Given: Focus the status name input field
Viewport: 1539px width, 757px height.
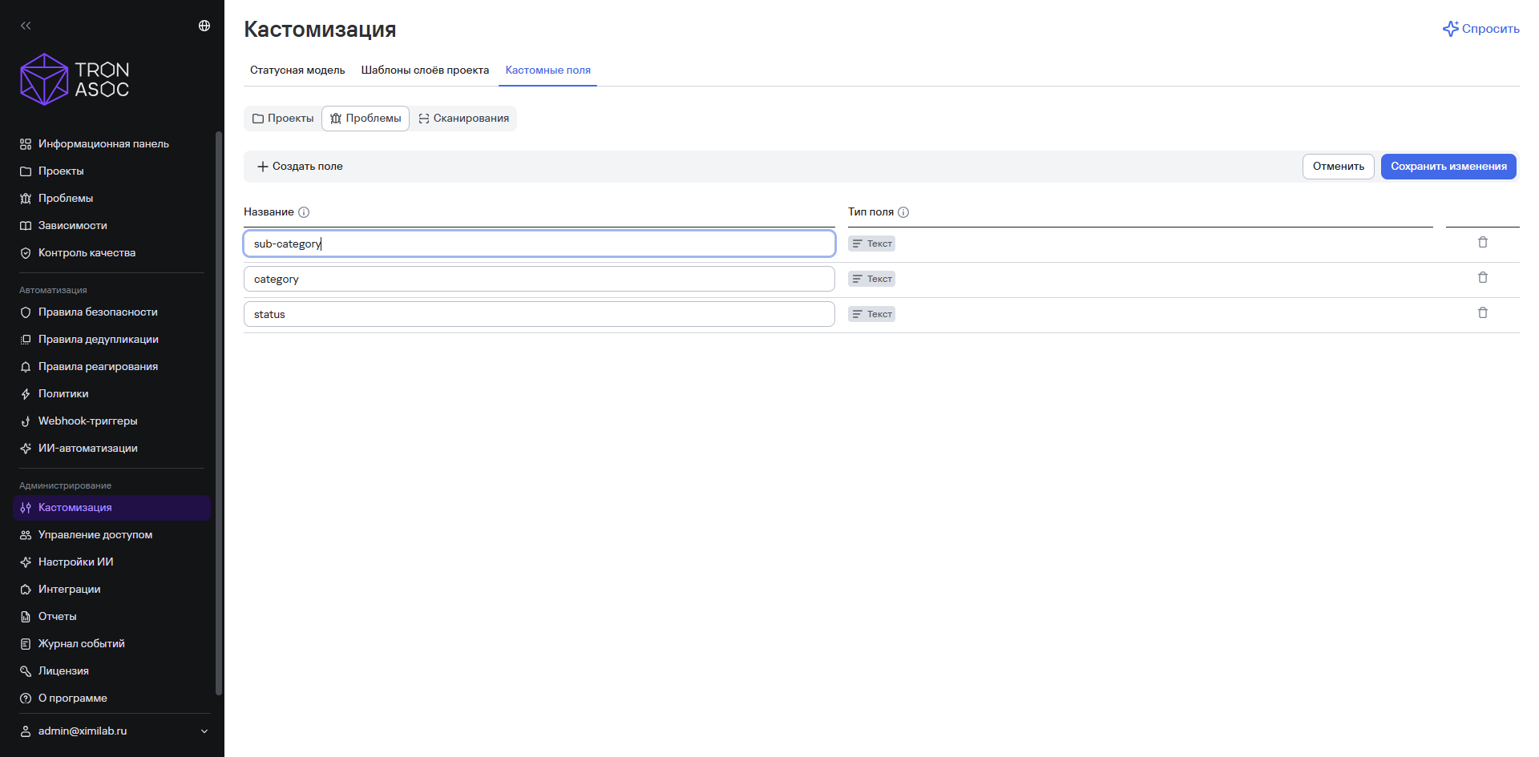Looking at the screenshot, I should pyautogui.click(x=539, y=314).
